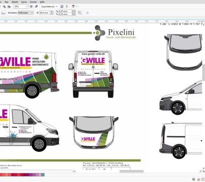The height and width of the screenshot is (182, 205).
Task: Click the red launcher icon in top toolbar
Action: coord(73,6)
